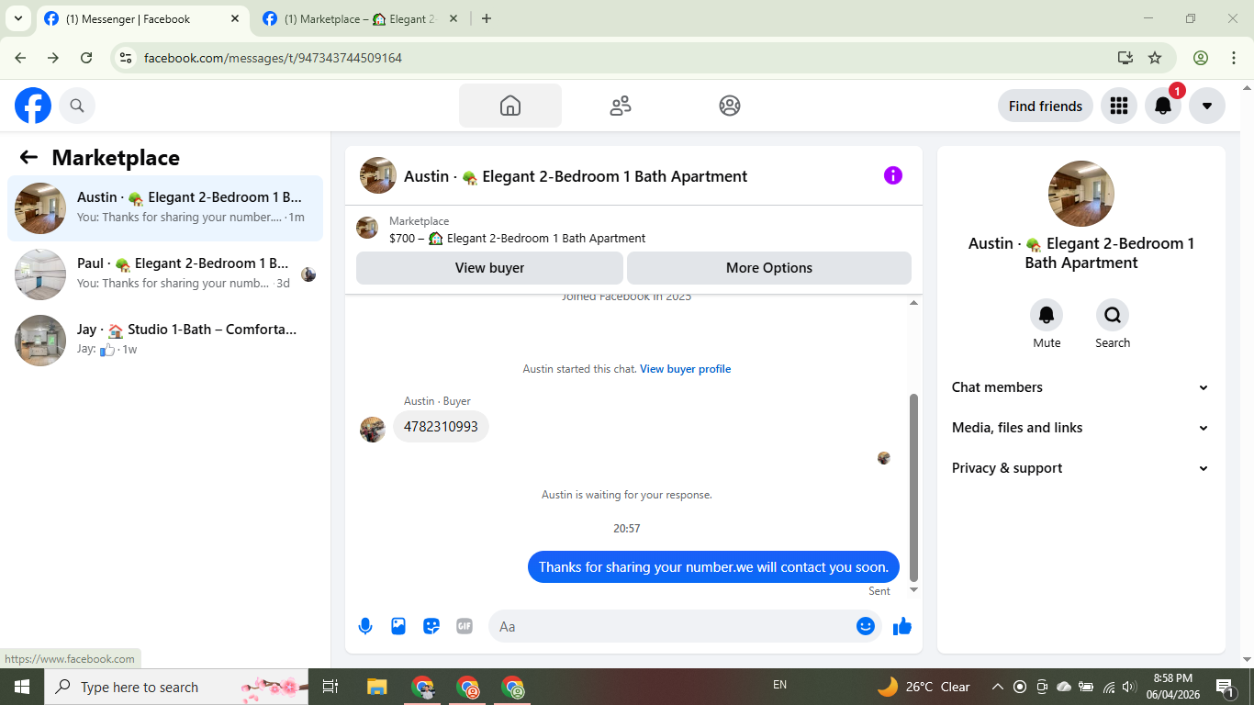Go to the Home tab icon
The width and height of the screenshot is (1254, 705).
coord(510,106)
